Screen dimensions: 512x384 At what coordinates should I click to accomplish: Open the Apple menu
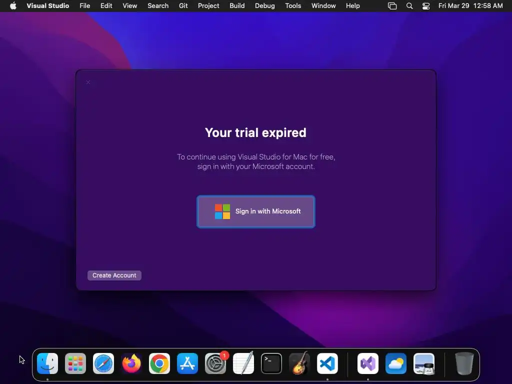[13, 6]
